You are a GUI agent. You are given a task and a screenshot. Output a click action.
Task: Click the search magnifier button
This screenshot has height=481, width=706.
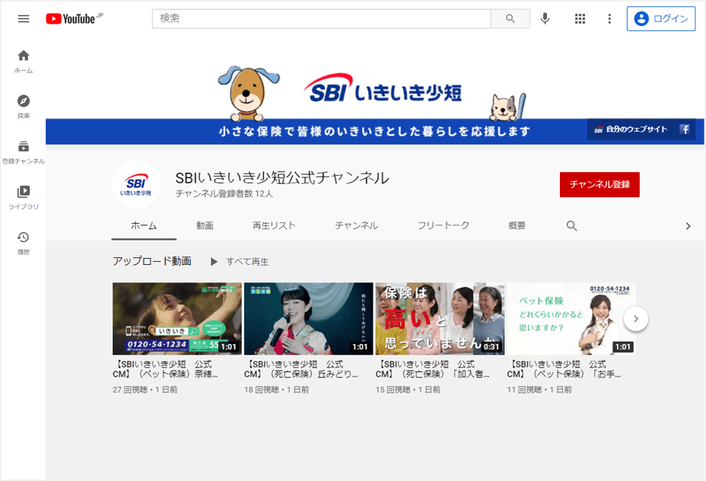point(510,18)
